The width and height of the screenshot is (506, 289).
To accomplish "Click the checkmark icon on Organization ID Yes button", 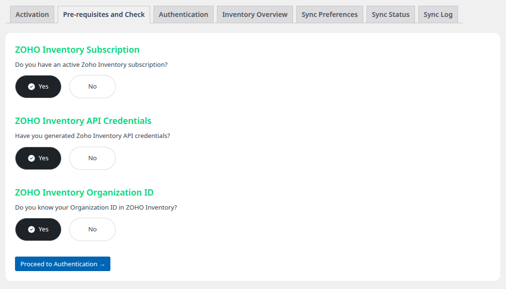I will point(31,229).
